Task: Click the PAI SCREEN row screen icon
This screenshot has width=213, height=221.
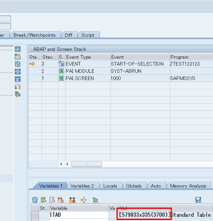Action: click(x=61, y=78)
